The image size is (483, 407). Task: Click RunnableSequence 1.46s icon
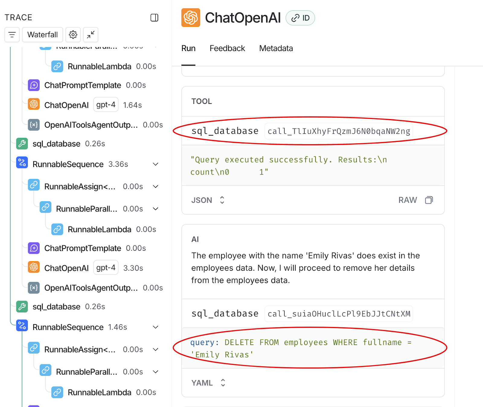pyautogui.click(x=22, y=325)
